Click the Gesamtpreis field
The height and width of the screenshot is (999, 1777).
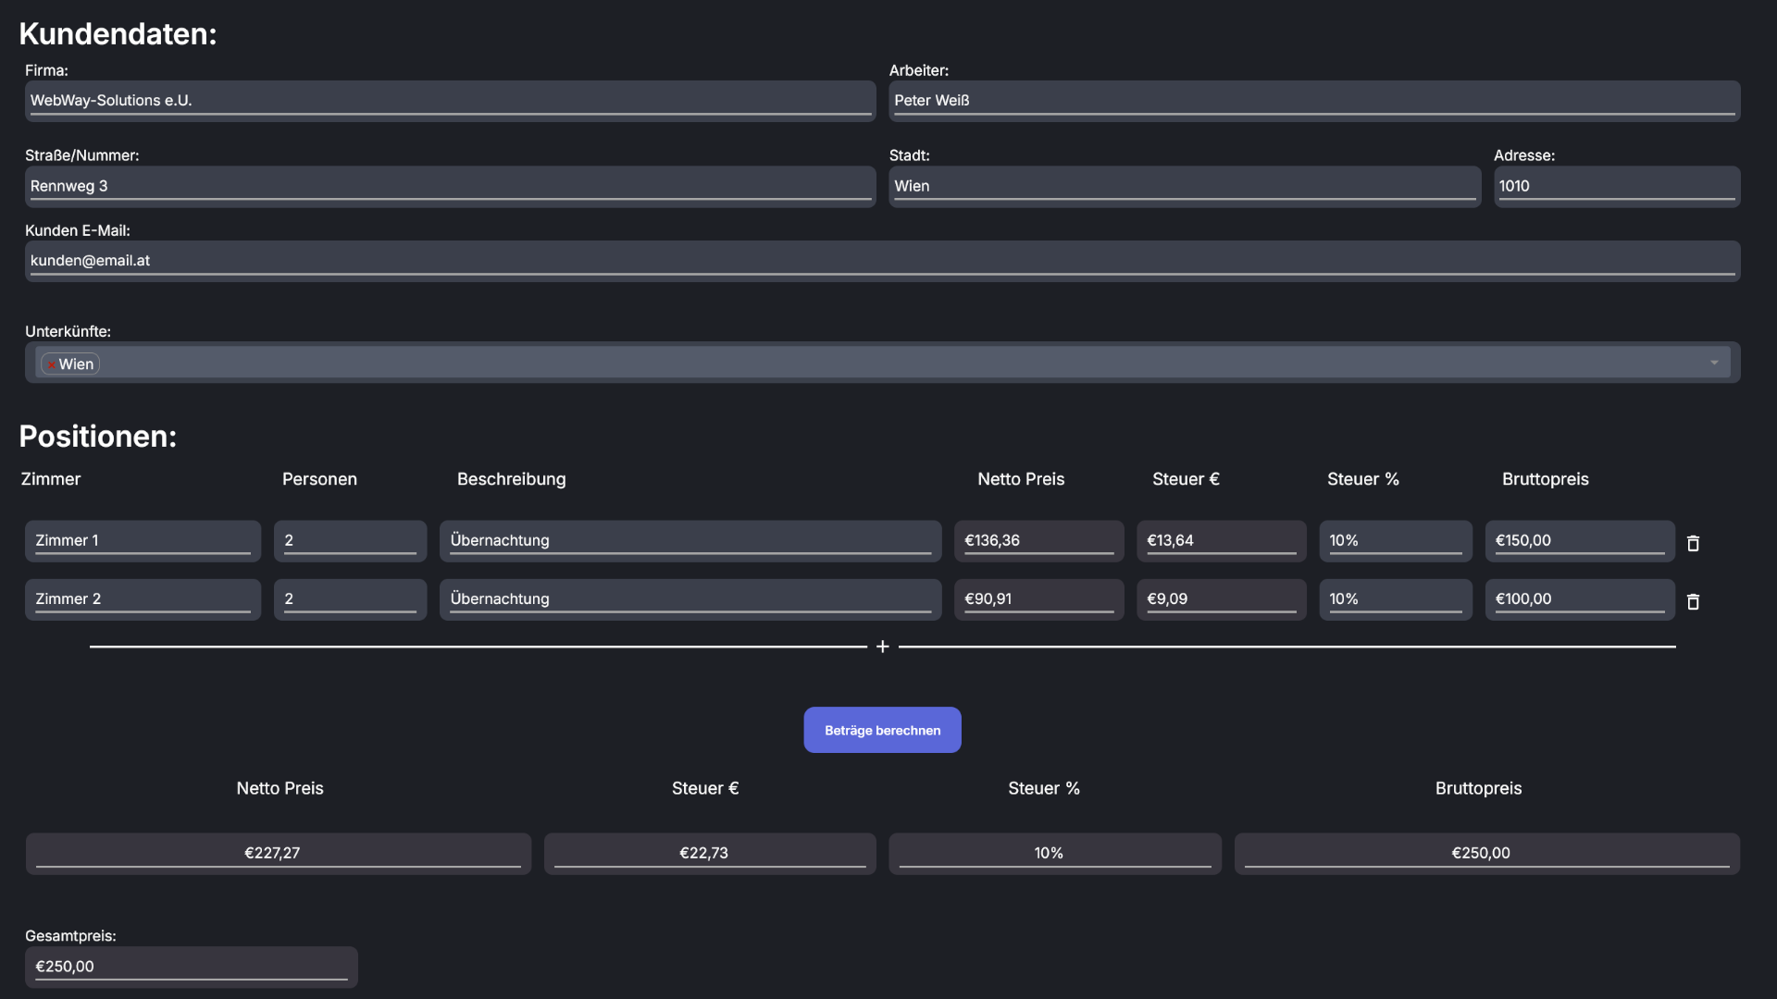point(191,967)
